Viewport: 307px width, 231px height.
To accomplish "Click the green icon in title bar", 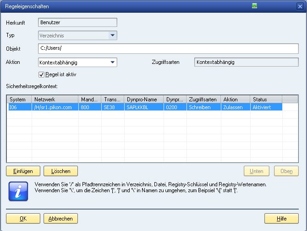I will pos(254,6).
